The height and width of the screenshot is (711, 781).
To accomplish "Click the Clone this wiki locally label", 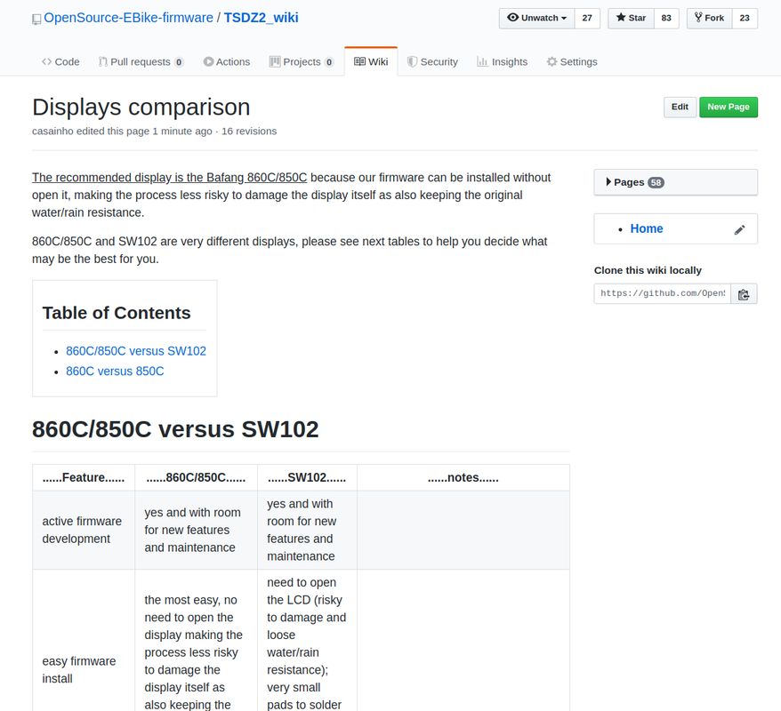I will [x=648, y=271].
